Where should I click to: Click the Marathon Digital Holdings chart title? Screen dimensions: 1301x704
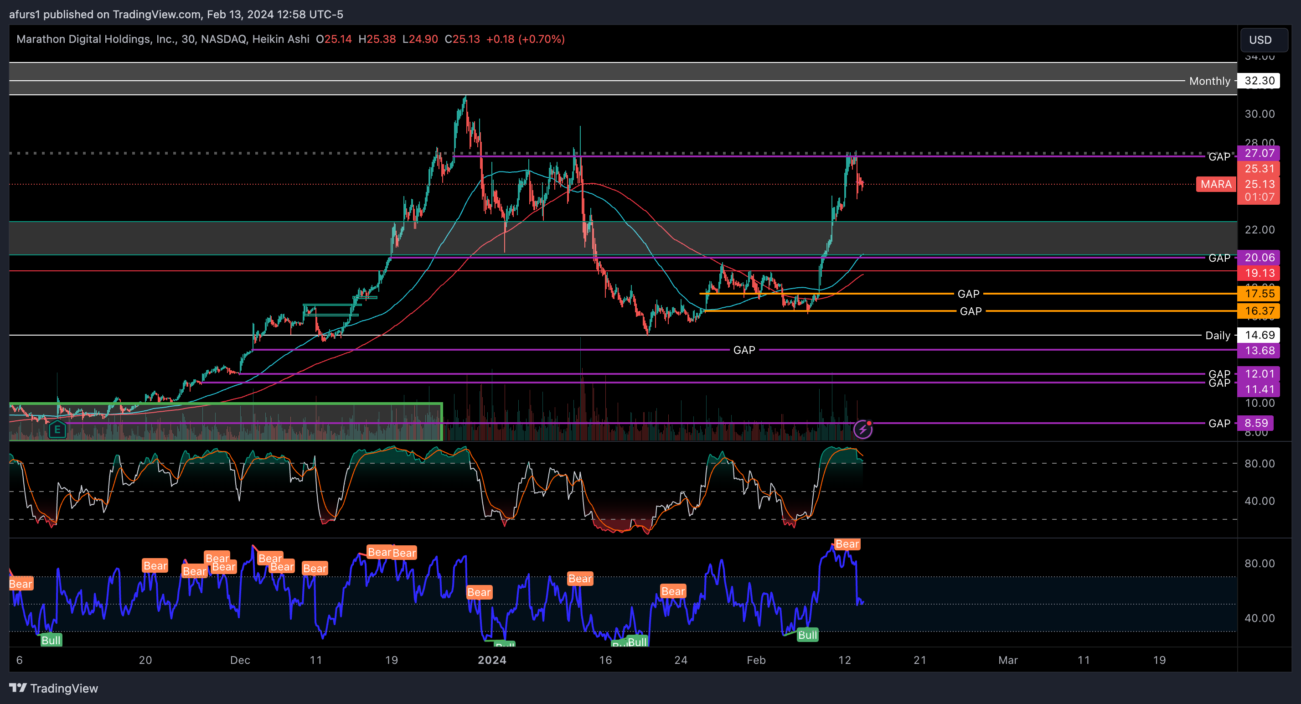[162, 39]
